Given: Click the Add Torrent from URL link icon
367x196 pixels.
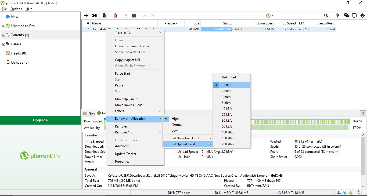Looking at the screenshot, I should pyautogui.click(x=94, y=16).
